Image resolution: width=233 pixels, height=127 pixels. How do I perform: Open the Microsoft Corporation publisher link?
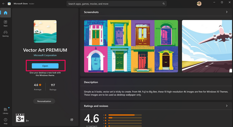(45, 55)
